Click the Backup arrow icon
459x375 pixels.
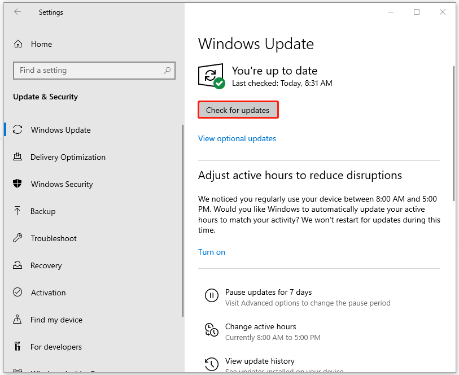tap(18, 211)
